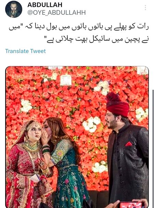Tap the green bangles on the wrist
154x208 pixels.
[x=46, y=150]
